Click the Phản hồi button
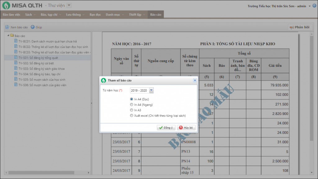 (300, 27)
